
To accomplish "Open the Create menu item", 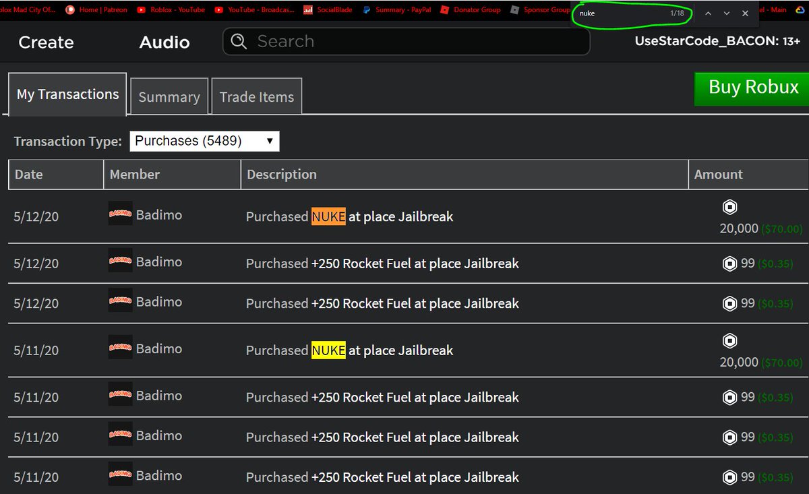I will [46, 42].
